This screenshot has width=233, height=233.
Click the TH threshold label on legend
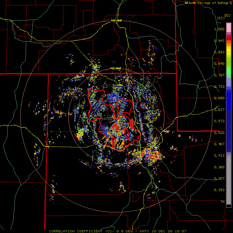pos(222,202)
